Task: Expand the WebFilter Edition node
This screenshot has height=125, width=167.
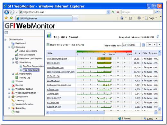Action: (x=9, y=89)
